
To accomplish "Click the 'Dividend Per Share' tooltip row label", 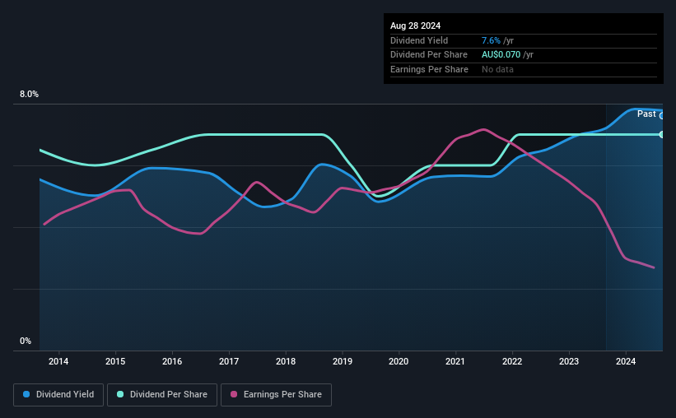I will pos(429,55).
